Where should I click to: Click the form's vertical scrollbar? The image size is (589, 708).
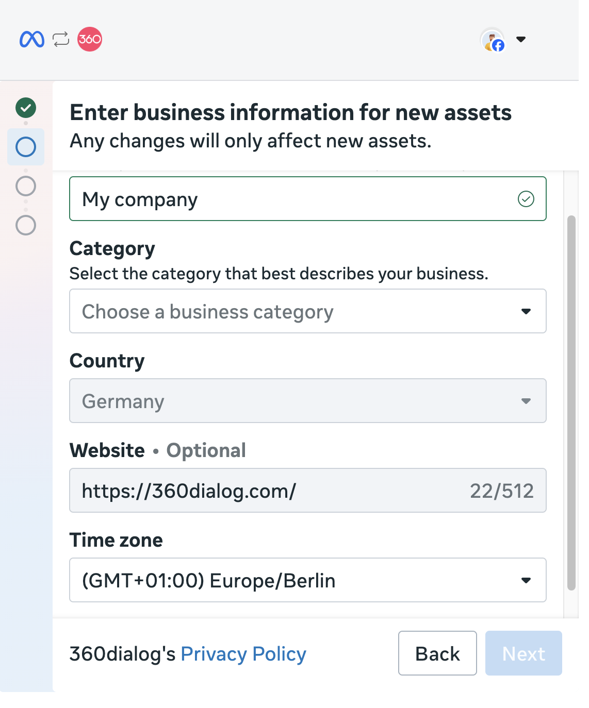coord(571,402)
